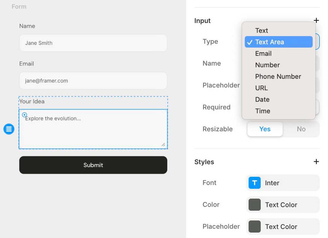
Task: Click the blue round handle left of form
Action: point(9,129)
